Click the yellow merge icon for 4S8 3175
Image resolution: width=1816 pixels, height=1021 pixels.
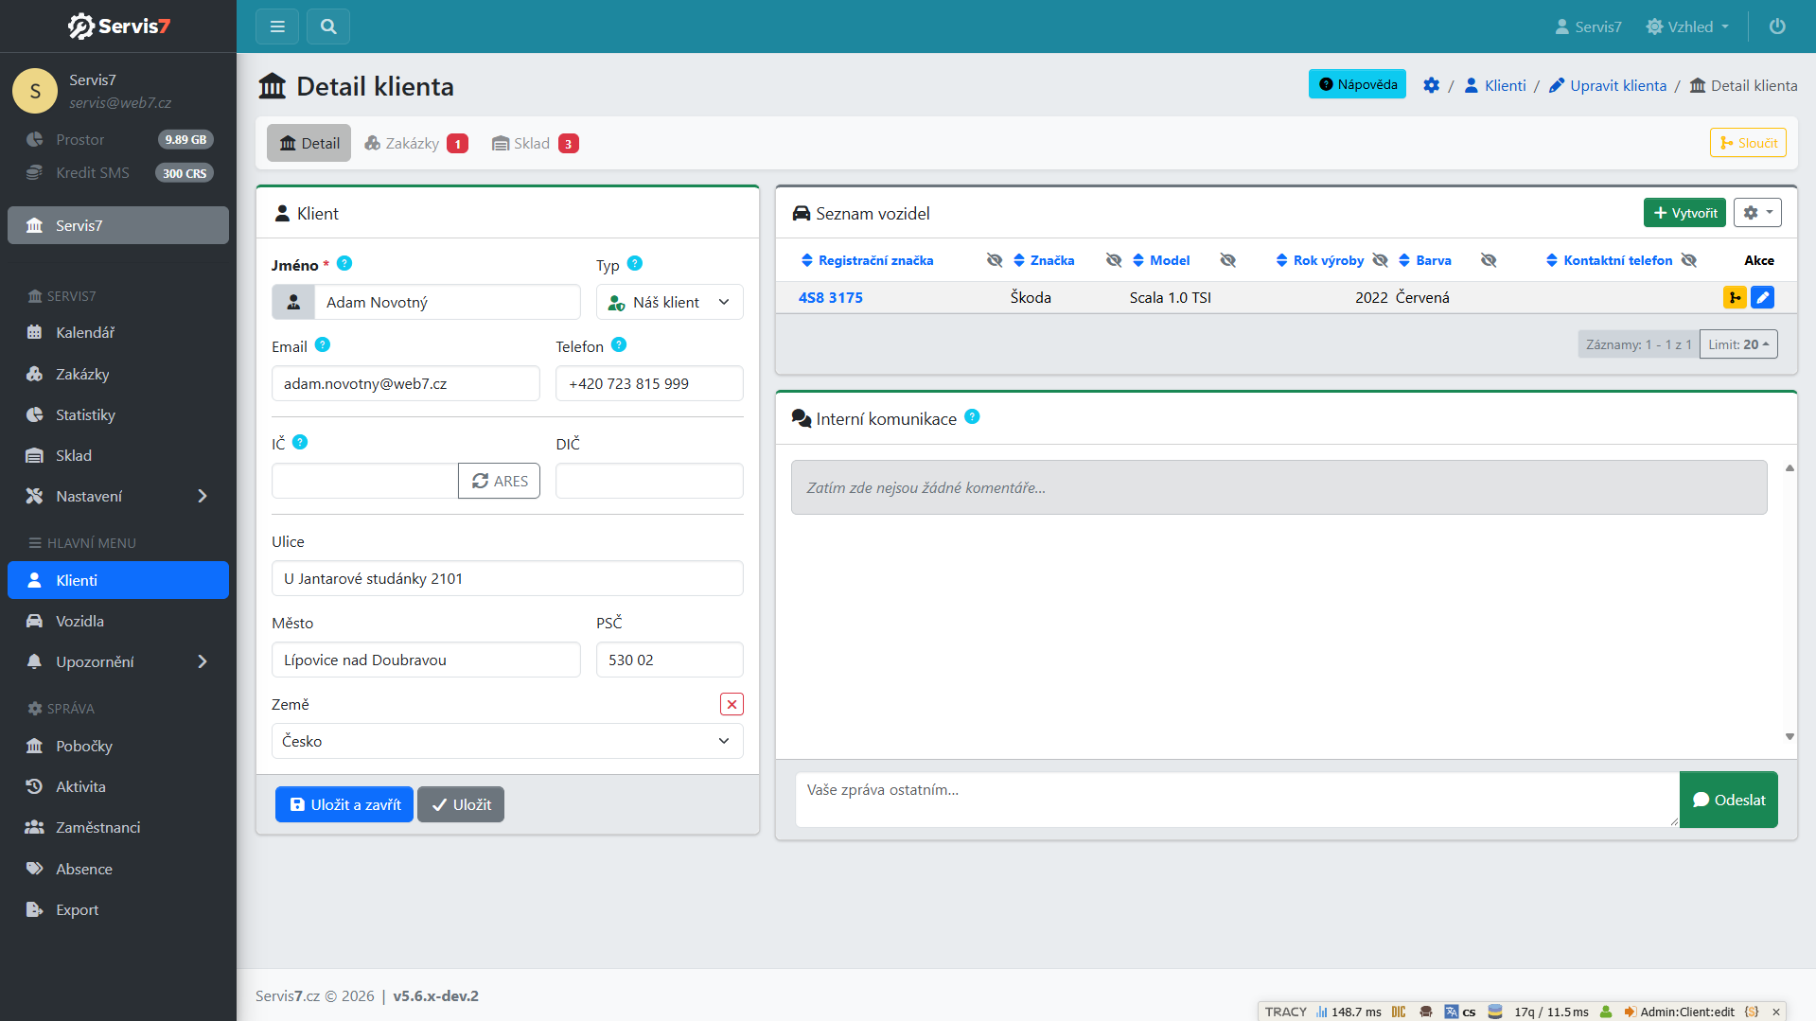(1735, 297)
